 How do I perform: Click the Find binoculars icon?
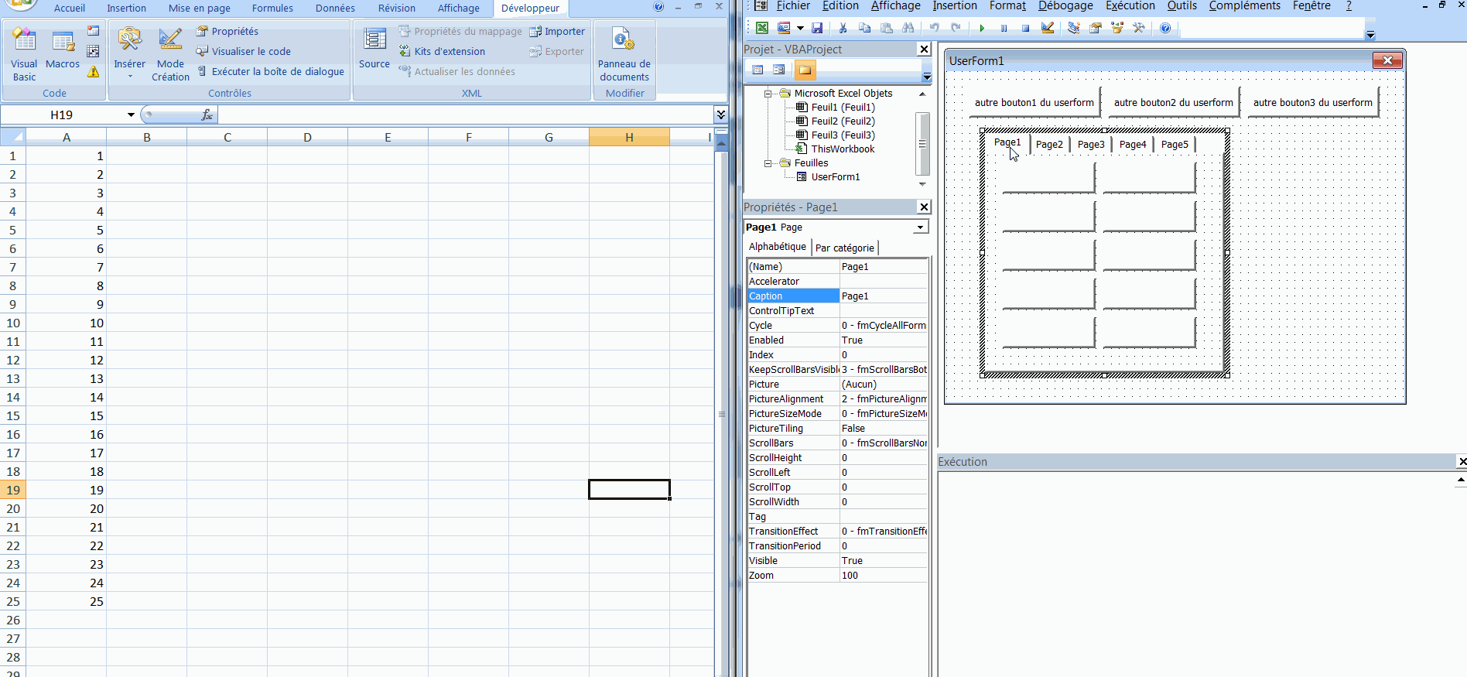908,28
